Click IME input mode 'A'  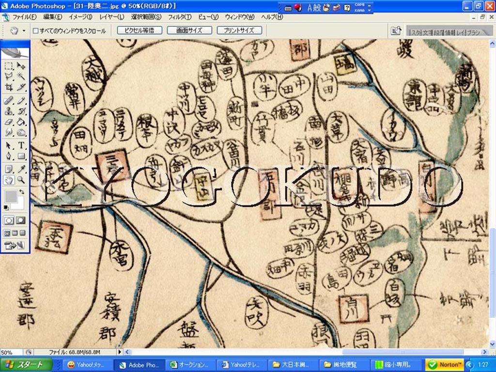pos(310,8)
